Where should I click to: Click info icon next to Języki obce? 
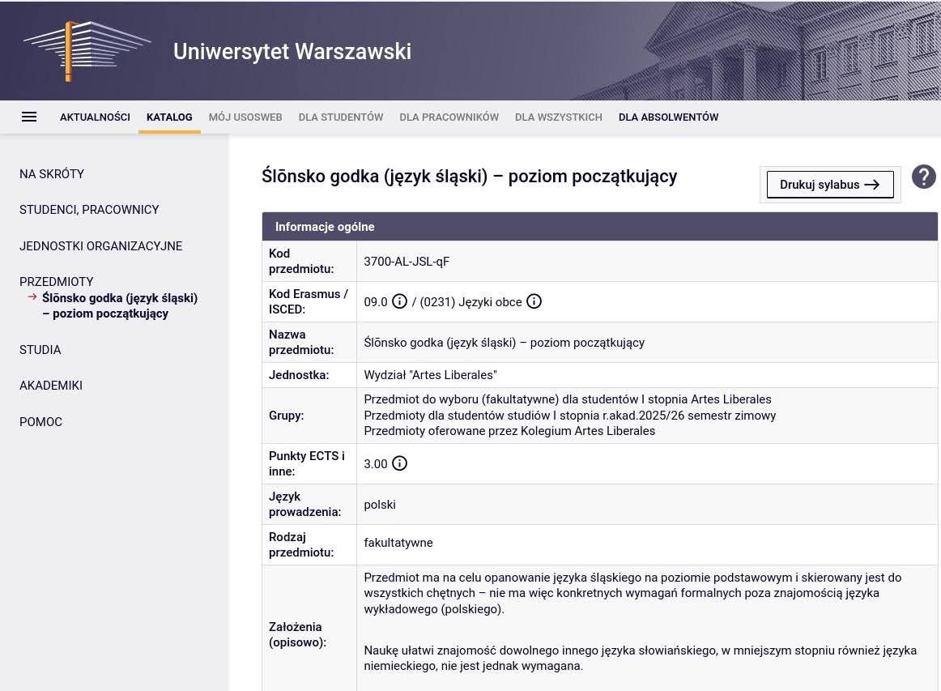[x=534, y=302]
